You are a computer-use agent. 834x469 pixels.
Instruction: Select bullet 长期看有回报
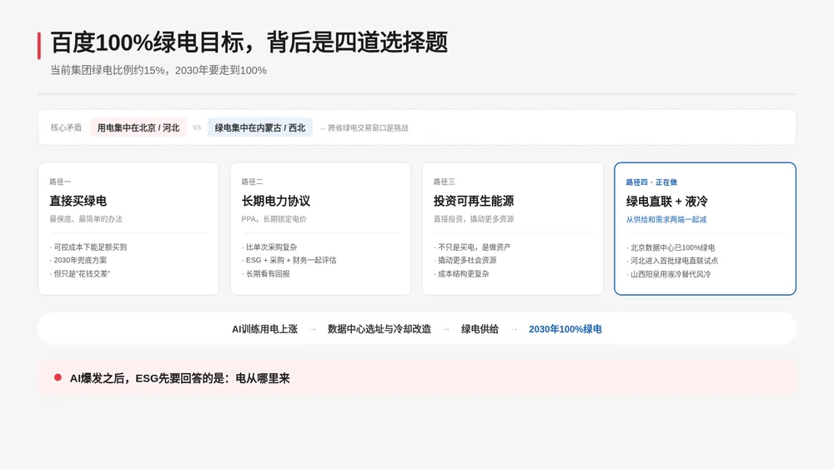coord(268,273)
